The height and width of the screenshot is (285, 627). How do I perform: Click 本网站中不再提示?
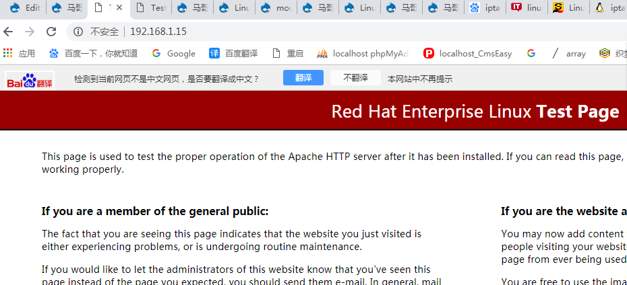click(420, 79)
